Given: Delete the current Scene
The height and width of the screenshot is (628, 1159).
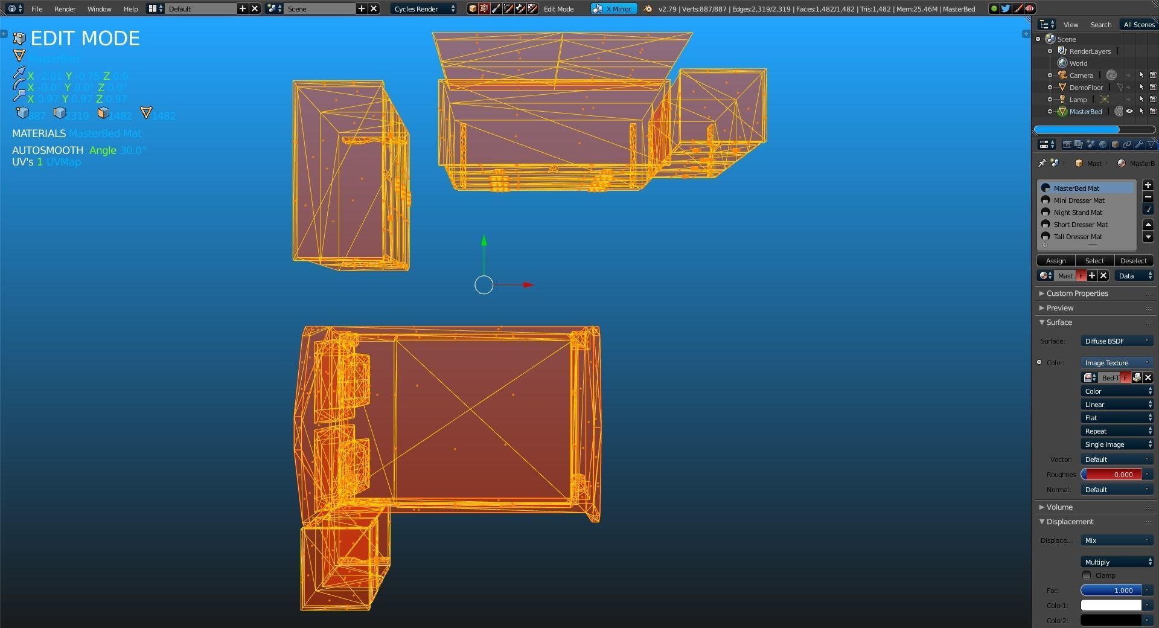Looking at the screenshot, I should coord(374,8).
